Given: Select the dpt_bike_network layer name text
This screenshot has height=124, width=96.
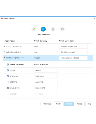Looking at the screenshot, I should pos(13,52).
